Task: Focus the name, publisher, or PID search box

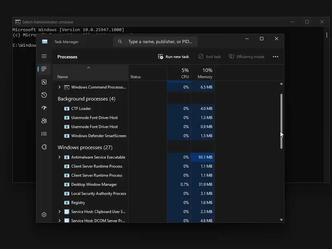Action: click(155, 41)
